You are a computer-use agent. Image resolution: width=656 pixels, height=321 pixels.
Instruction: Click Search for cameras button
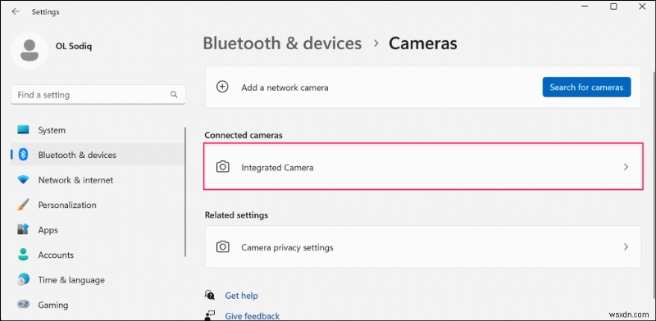tap(586, 87)
